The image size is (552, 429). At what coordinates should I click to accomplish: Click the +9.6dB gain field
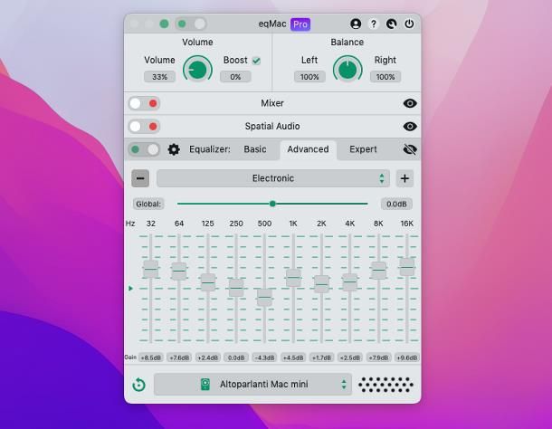[x=407, y=357]
